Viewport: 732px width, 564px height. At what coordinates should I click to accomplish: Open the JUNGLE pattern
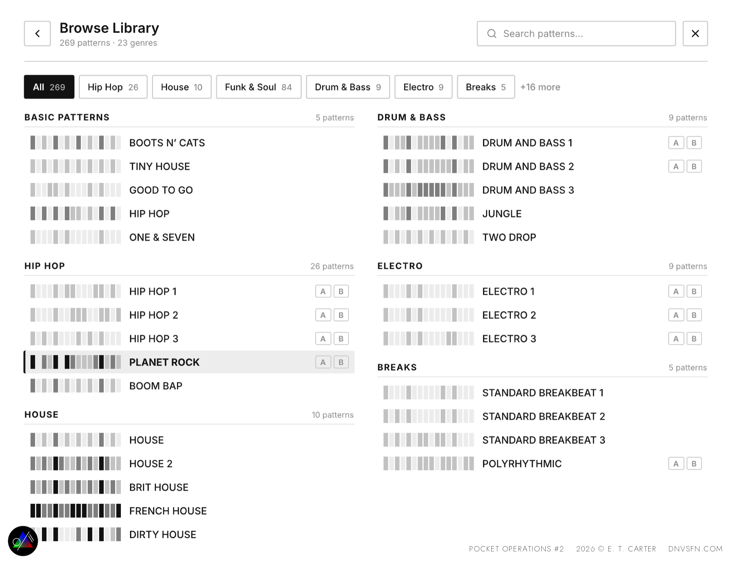coord(542,213)
